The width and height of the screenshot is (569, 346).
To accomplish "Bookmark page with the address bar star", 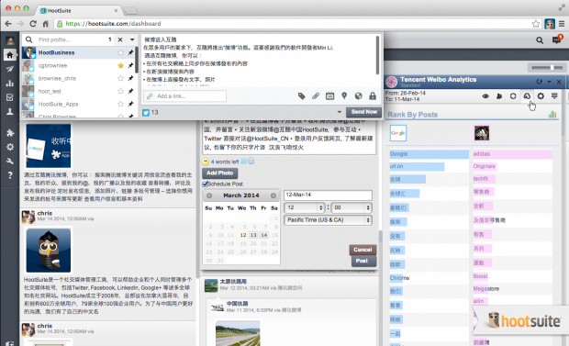I will click(x=536, y=24).
